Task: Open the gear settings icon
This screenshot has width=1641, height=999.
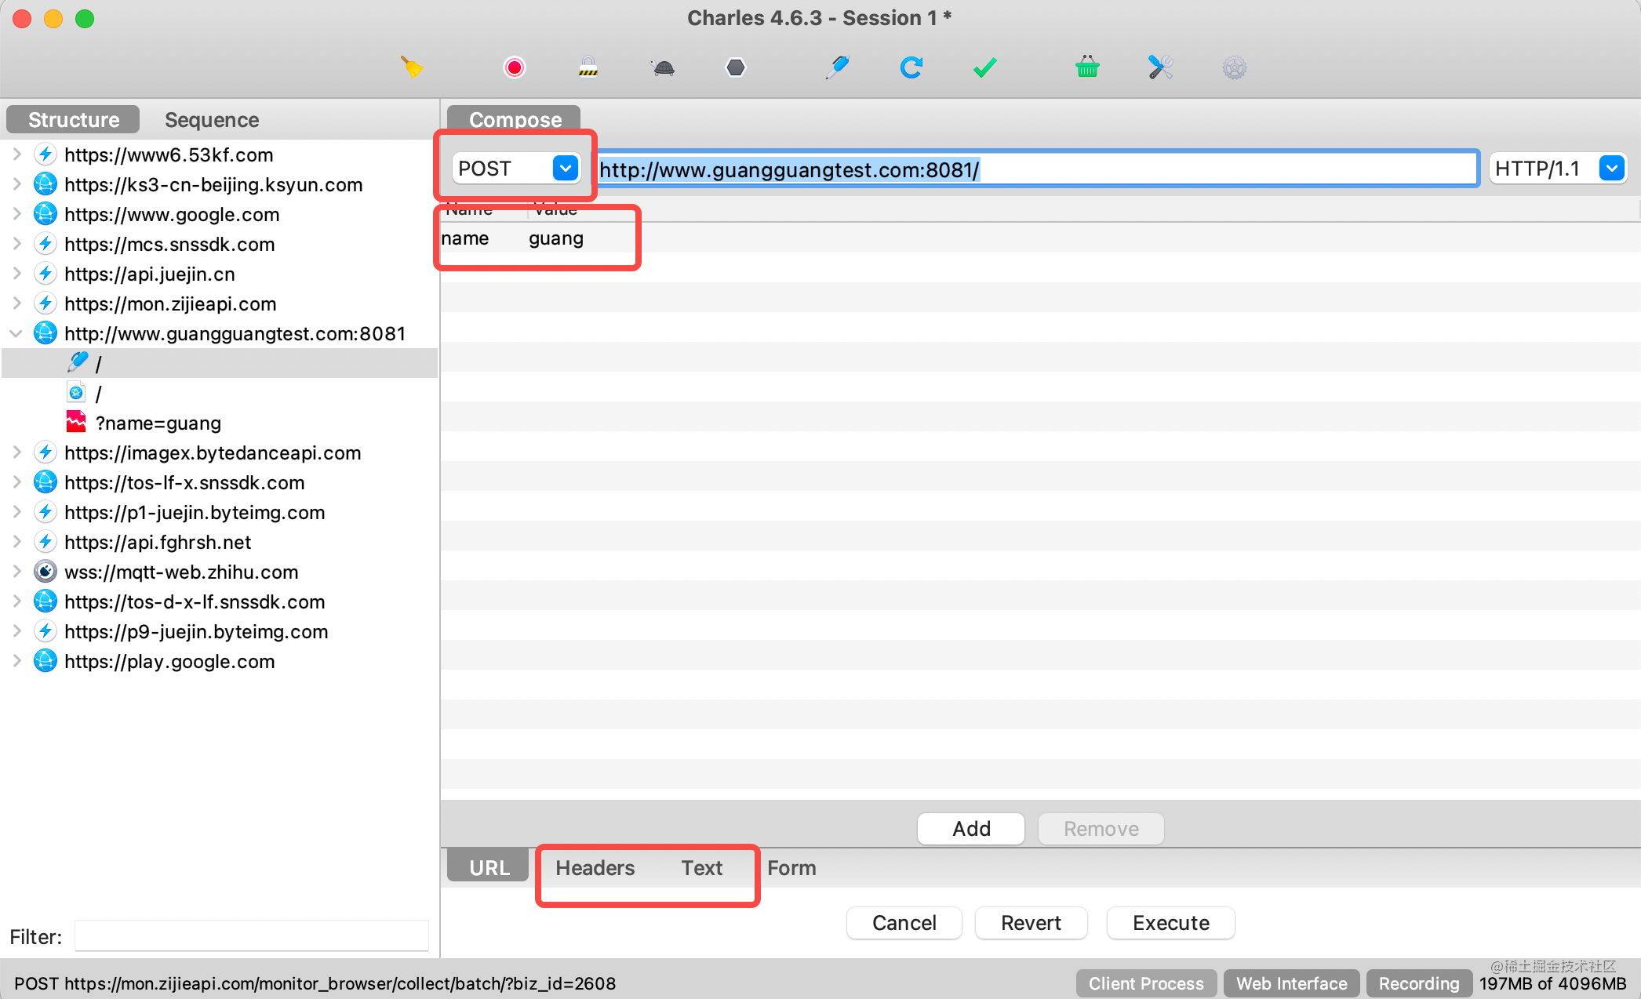Action: [1234, 67]
